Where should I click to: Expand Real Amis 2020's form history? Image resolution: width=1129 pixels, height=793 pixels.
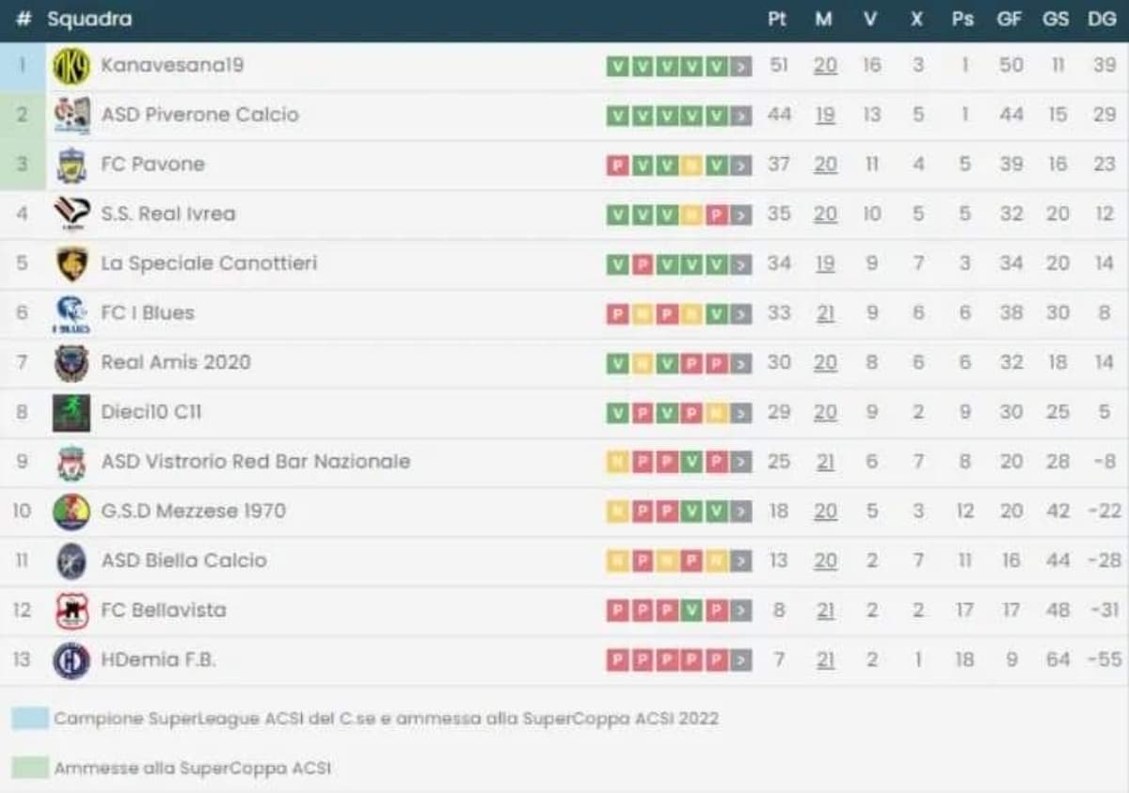click(743, 362)
